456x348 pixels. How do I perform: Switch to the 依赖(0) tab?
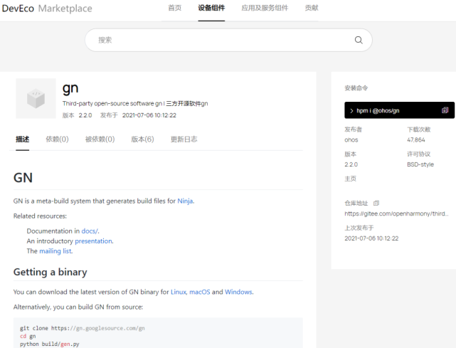(58, 139)
